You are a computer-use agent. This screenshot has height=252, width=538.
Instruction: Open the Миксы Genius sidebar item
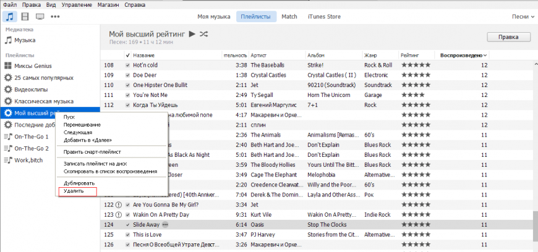coord(33,66)
